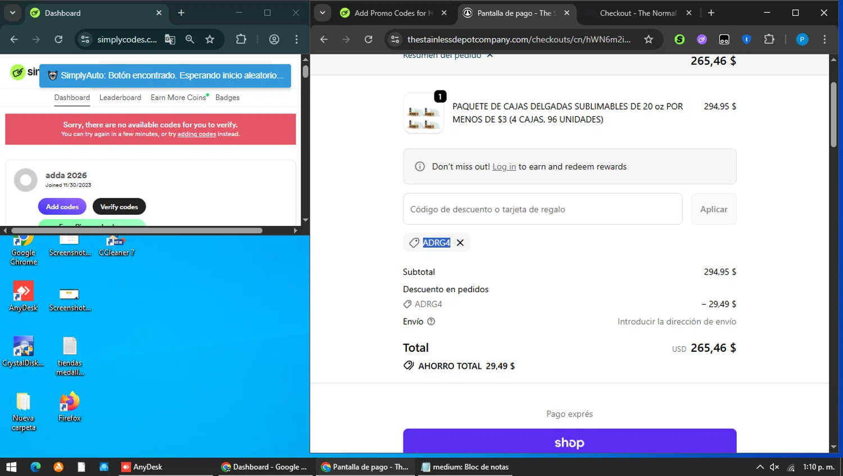Open the Earn More Coins tab

(x=179, y=97)
